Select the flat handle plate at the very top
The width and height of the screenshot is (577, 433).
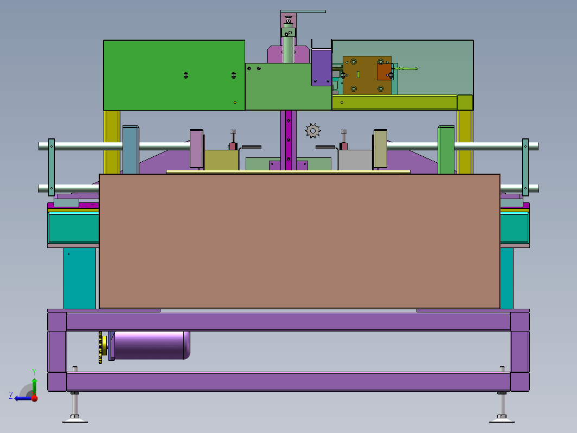pyautogui.click(x=303, y=11)
